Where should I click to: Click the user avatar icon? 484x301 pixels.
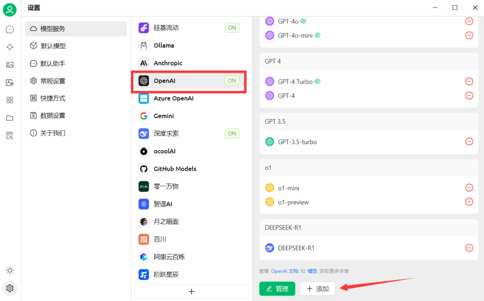coord(10,9)
